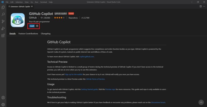Open the File menu
This screenshot has width=207, height=107.
(x=7, y=2)
